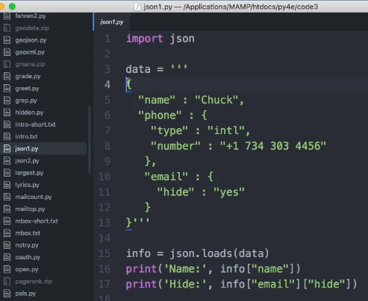The height and width of the screenshot is (301, 368).
Task: Click the text "Chuck" on line 5
Action: (x=216, y=100)
